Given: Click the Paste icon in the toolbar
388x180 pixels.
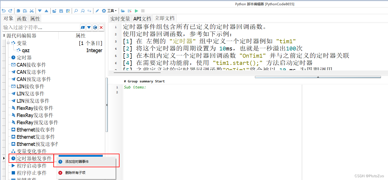Looking at the screenshot, I should click(25, 11).
